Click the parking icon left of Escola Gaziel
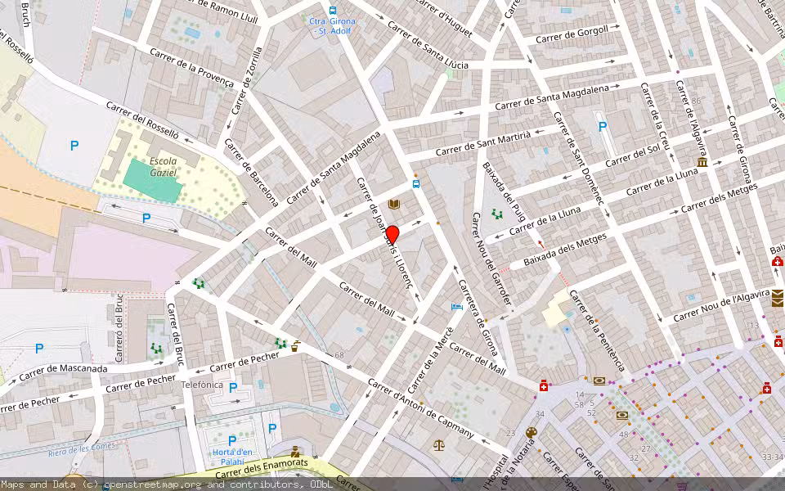 (x=74, y=146)
